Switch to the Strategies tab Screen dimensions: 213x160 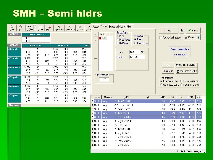click(x=113, y=27)
